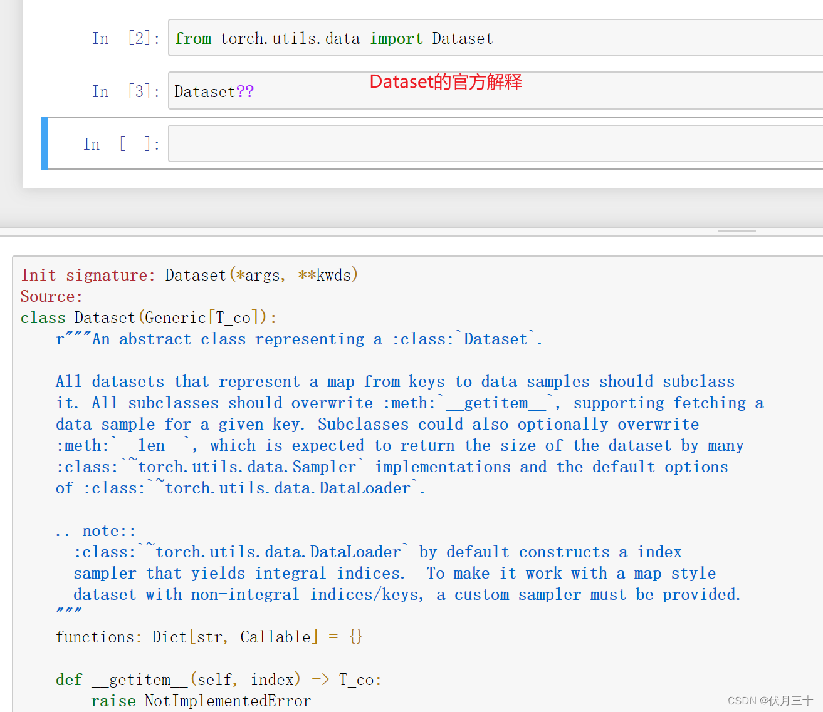Click line 'sampler that yields integral indices'
Screen dimensions: 823x712
[395, 573]
